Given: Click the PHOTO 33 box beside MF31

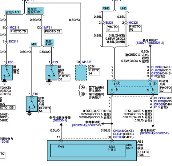Looking at the screenshot, I should click(53, 31).
